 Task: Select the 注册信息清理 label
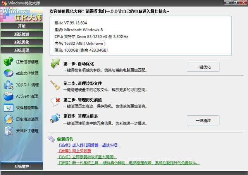point(27,62)
